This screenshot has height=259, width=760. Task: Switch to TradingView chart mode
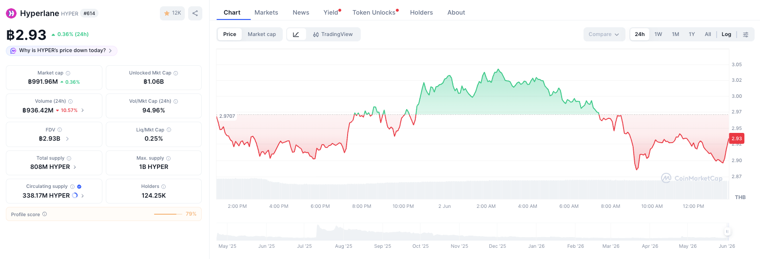pyautogui.click(x=333, y=34)
